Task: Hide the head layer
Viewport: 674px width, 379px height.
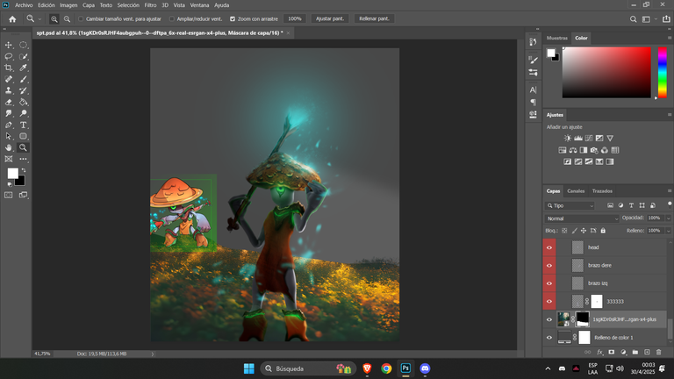Action: [x=549, y=247]
